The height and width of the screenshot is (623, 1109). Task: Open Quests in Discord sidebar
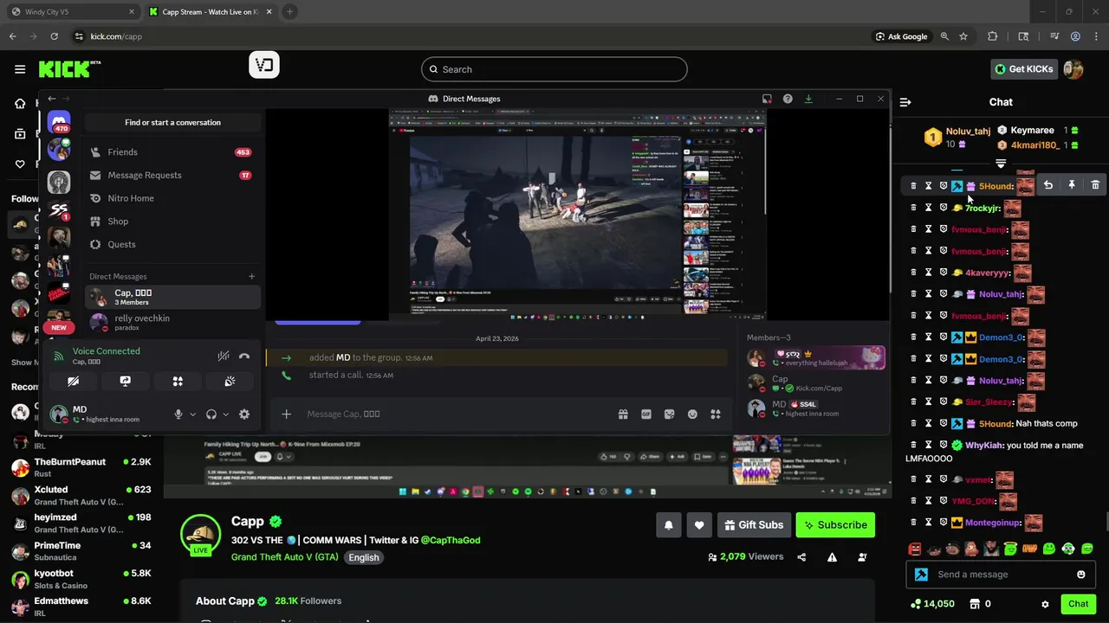[172, 245]
